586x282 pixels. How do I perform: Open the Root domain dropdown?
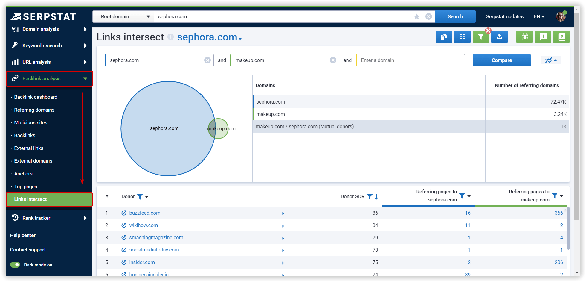pyautogui.click(x=123, y=16)
